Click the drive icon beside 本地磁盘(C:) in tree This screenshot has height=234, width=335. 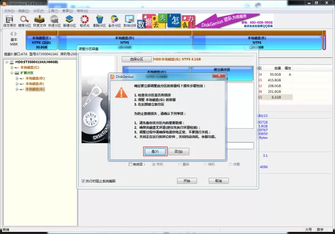[x=17, y=67]
